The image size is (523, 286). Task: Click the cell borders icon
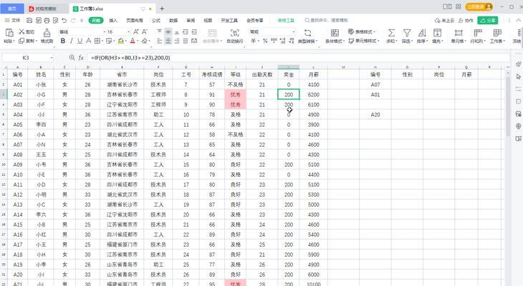[97, 41]
